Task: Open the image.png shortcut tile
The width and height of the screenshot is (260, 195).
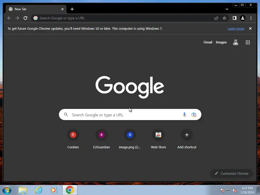Action: coord(130,139)
